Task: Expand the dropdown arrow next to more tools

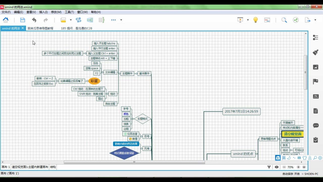Action: coord(121,20)
